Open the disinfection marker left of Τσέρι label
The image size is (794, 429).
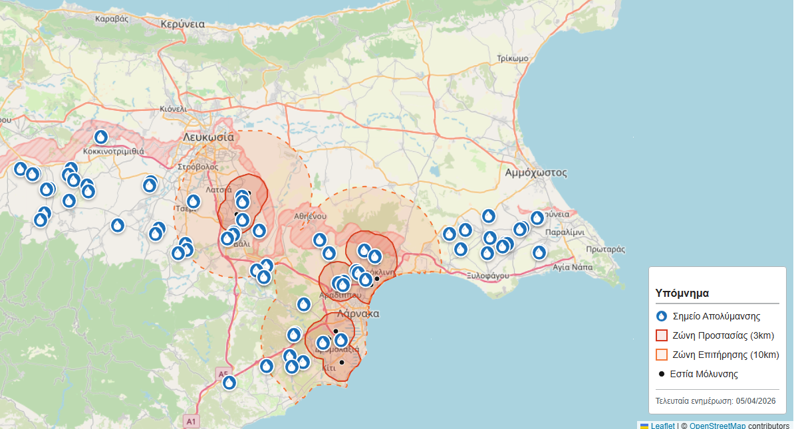(194, 201)
